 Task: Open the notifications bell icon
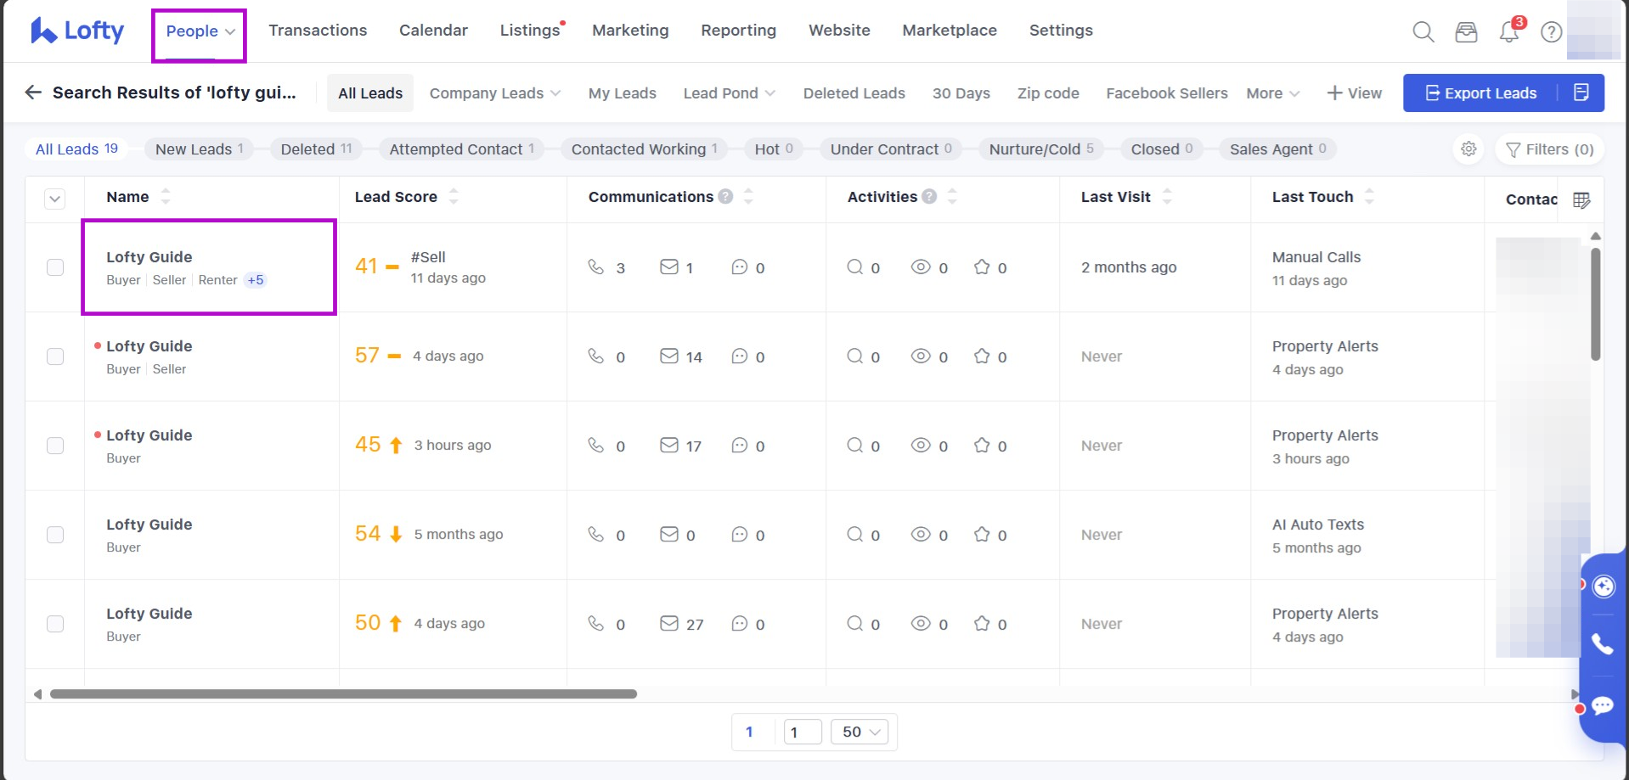(x=1508, y=32)
